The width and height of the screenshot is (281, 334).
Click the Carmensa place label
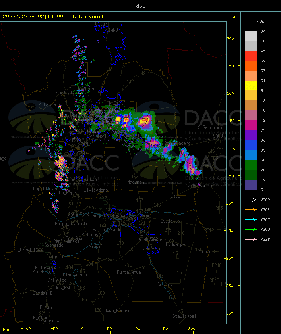point(150,249)
